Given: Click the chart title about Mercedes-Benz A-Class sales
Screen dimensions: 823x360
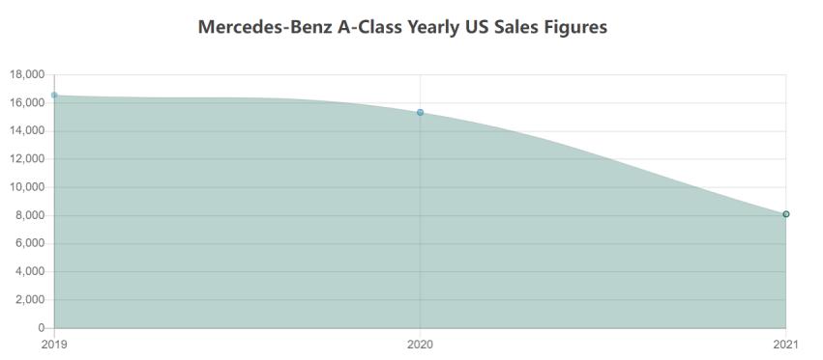Looking at the screenshot, I should (402, 27).
